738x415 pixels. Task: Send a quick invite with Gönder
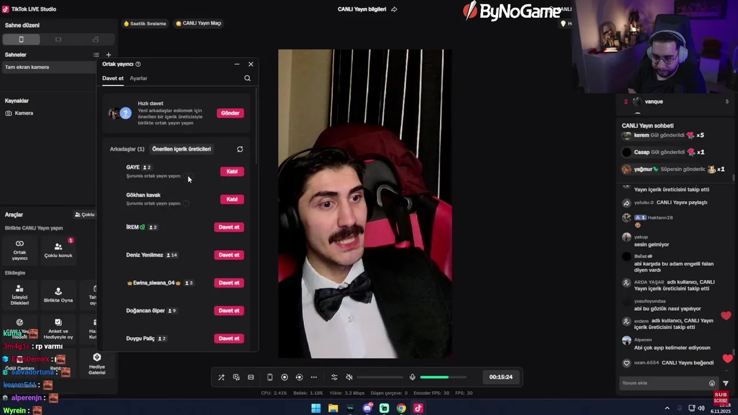(230, 113)
